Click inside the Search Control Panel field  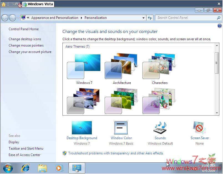click(x=183, y=17)
